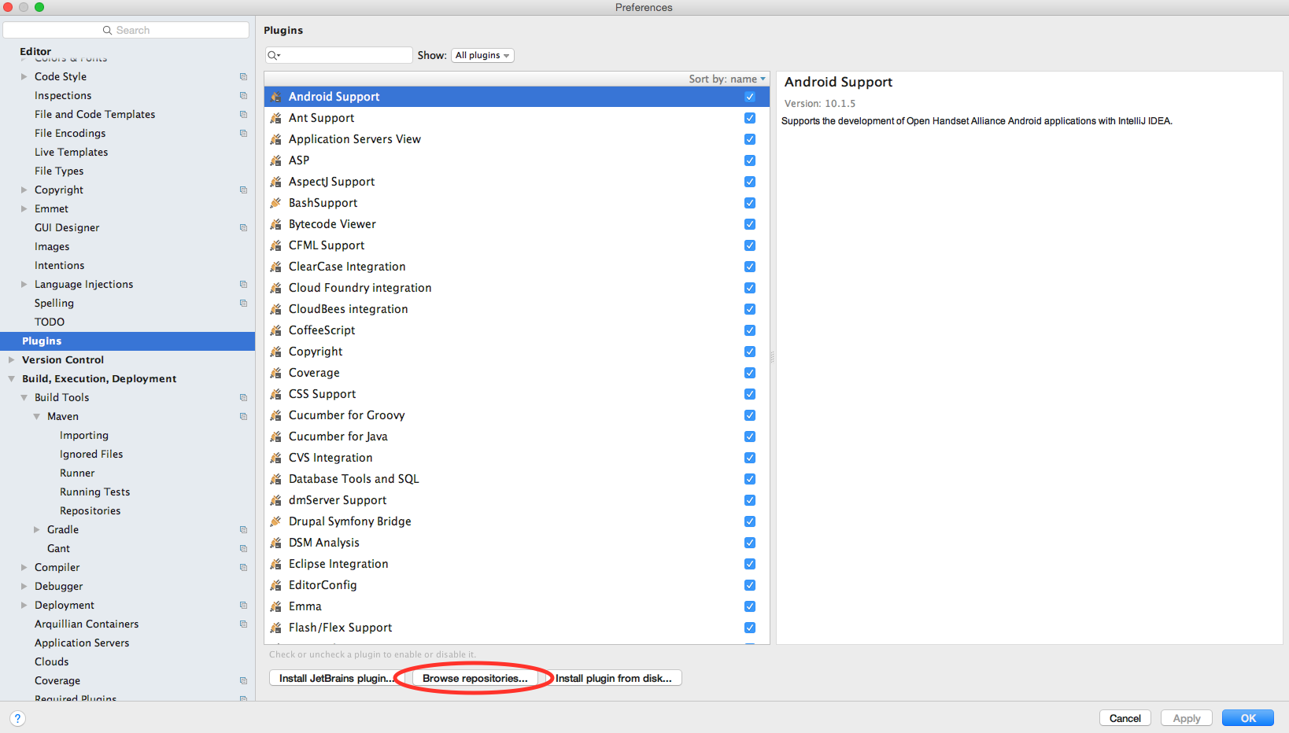This screenshot has width=1289, height=733.
Task: Click project-level icon beside File Encodings
Action: click(x=244, y=133)
